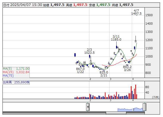Click the white candlestick with long wick near 1200

coord(136,39)
